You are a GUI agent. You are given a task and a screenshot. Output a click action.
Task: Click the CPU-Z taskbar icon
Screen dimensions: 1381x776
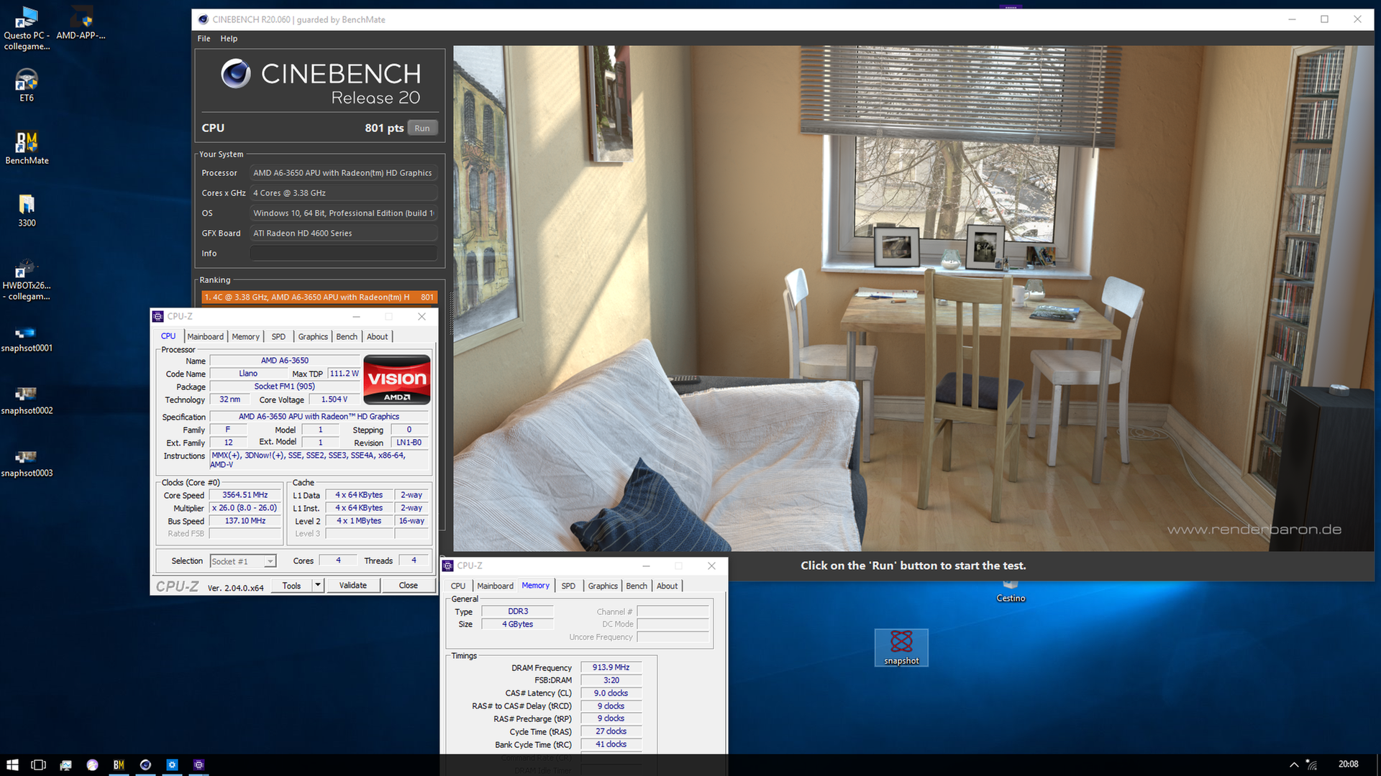click(x=199, y=765)
